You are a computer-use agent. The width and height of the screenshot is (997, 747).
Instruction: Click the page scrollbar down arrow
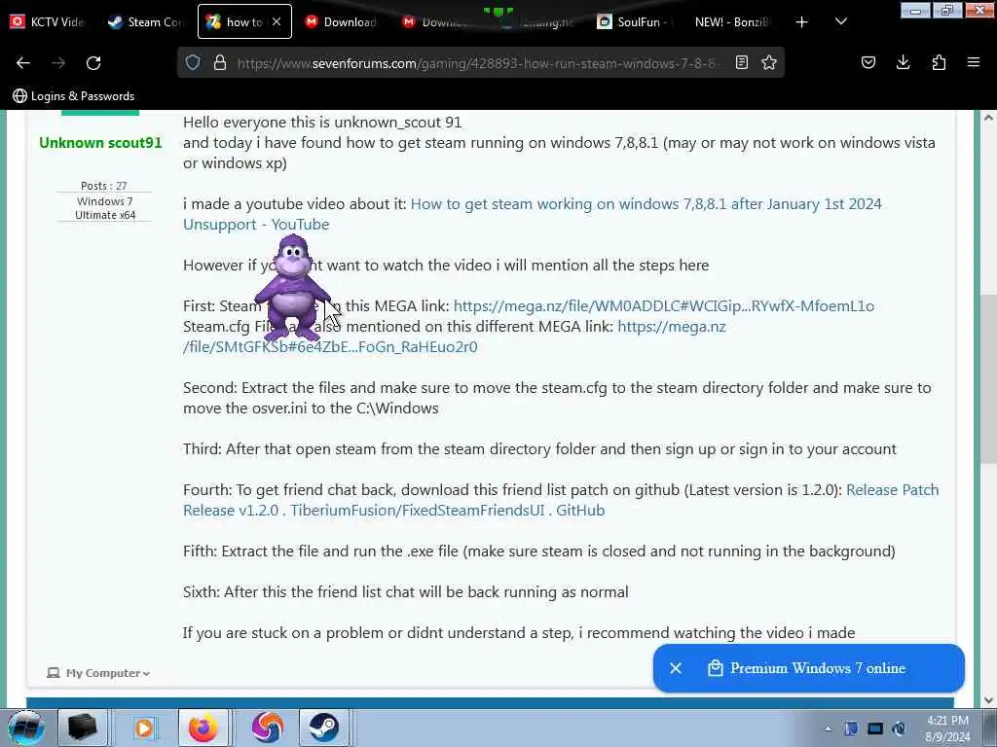(988, 700)
